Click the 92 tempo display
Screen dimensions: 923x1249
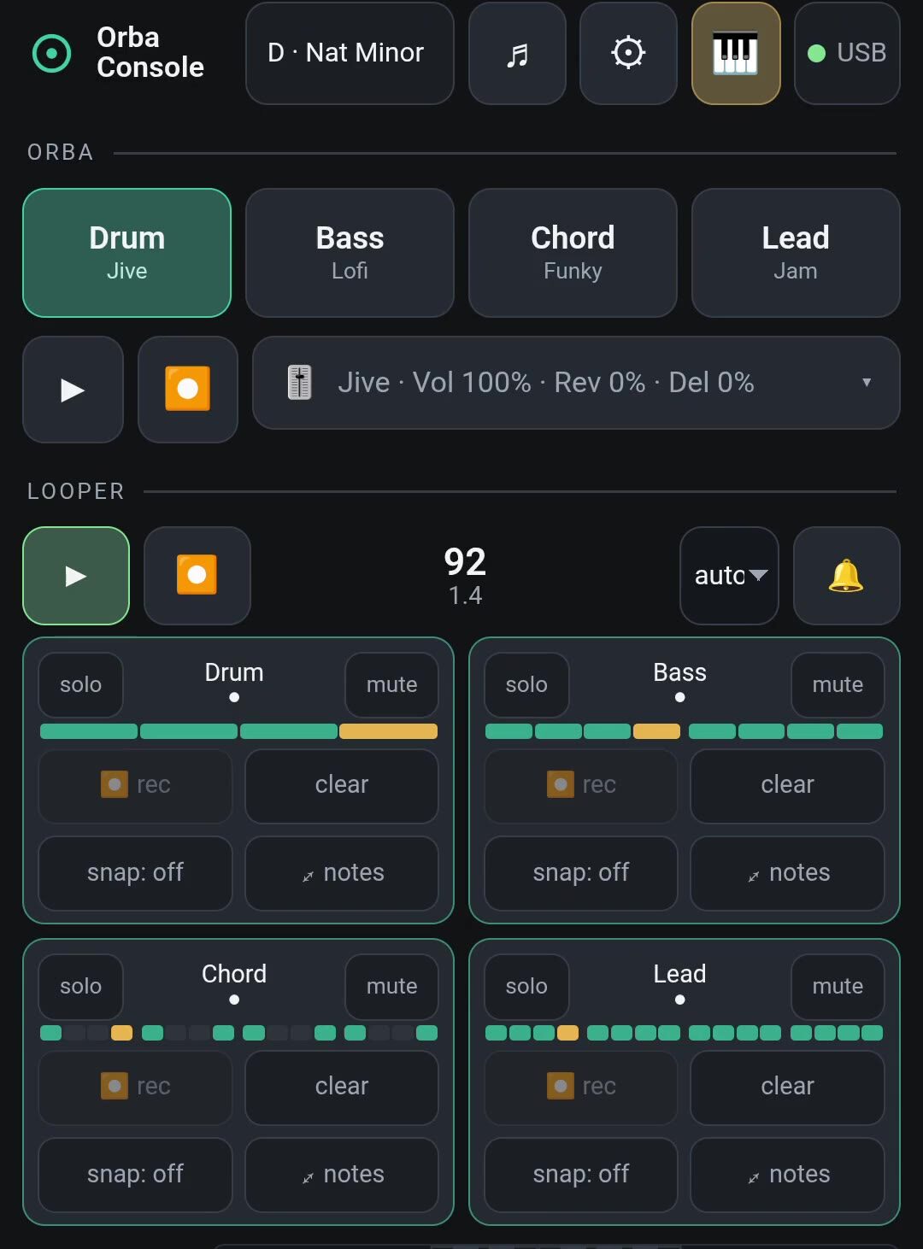[x=465, y=562]
